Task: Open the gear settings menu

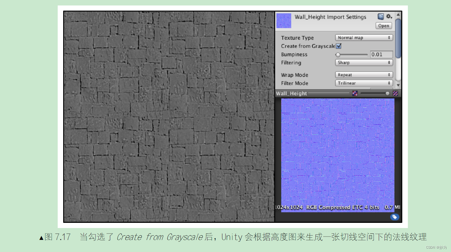Action: coord(389,16)
